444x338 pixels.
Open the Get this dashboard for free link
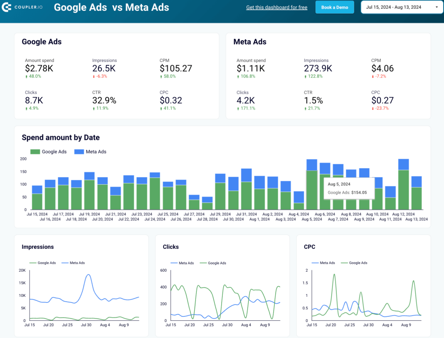point(277,7)
